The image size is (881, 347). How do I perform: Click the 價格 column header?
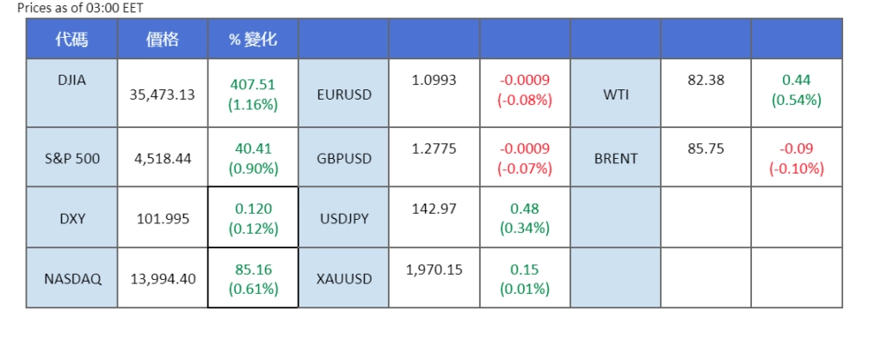163,39
